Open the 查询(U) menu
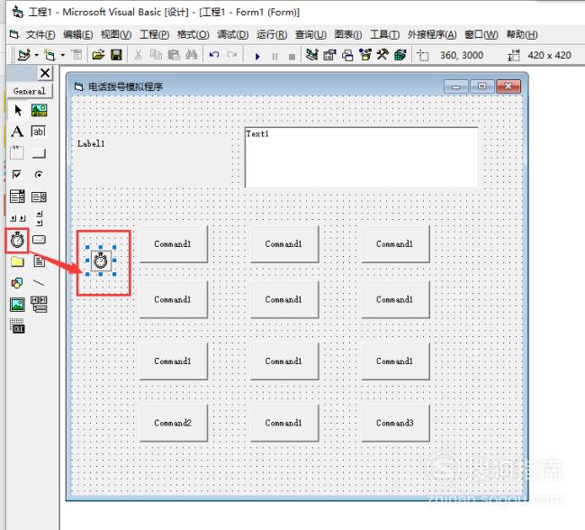 310,35
